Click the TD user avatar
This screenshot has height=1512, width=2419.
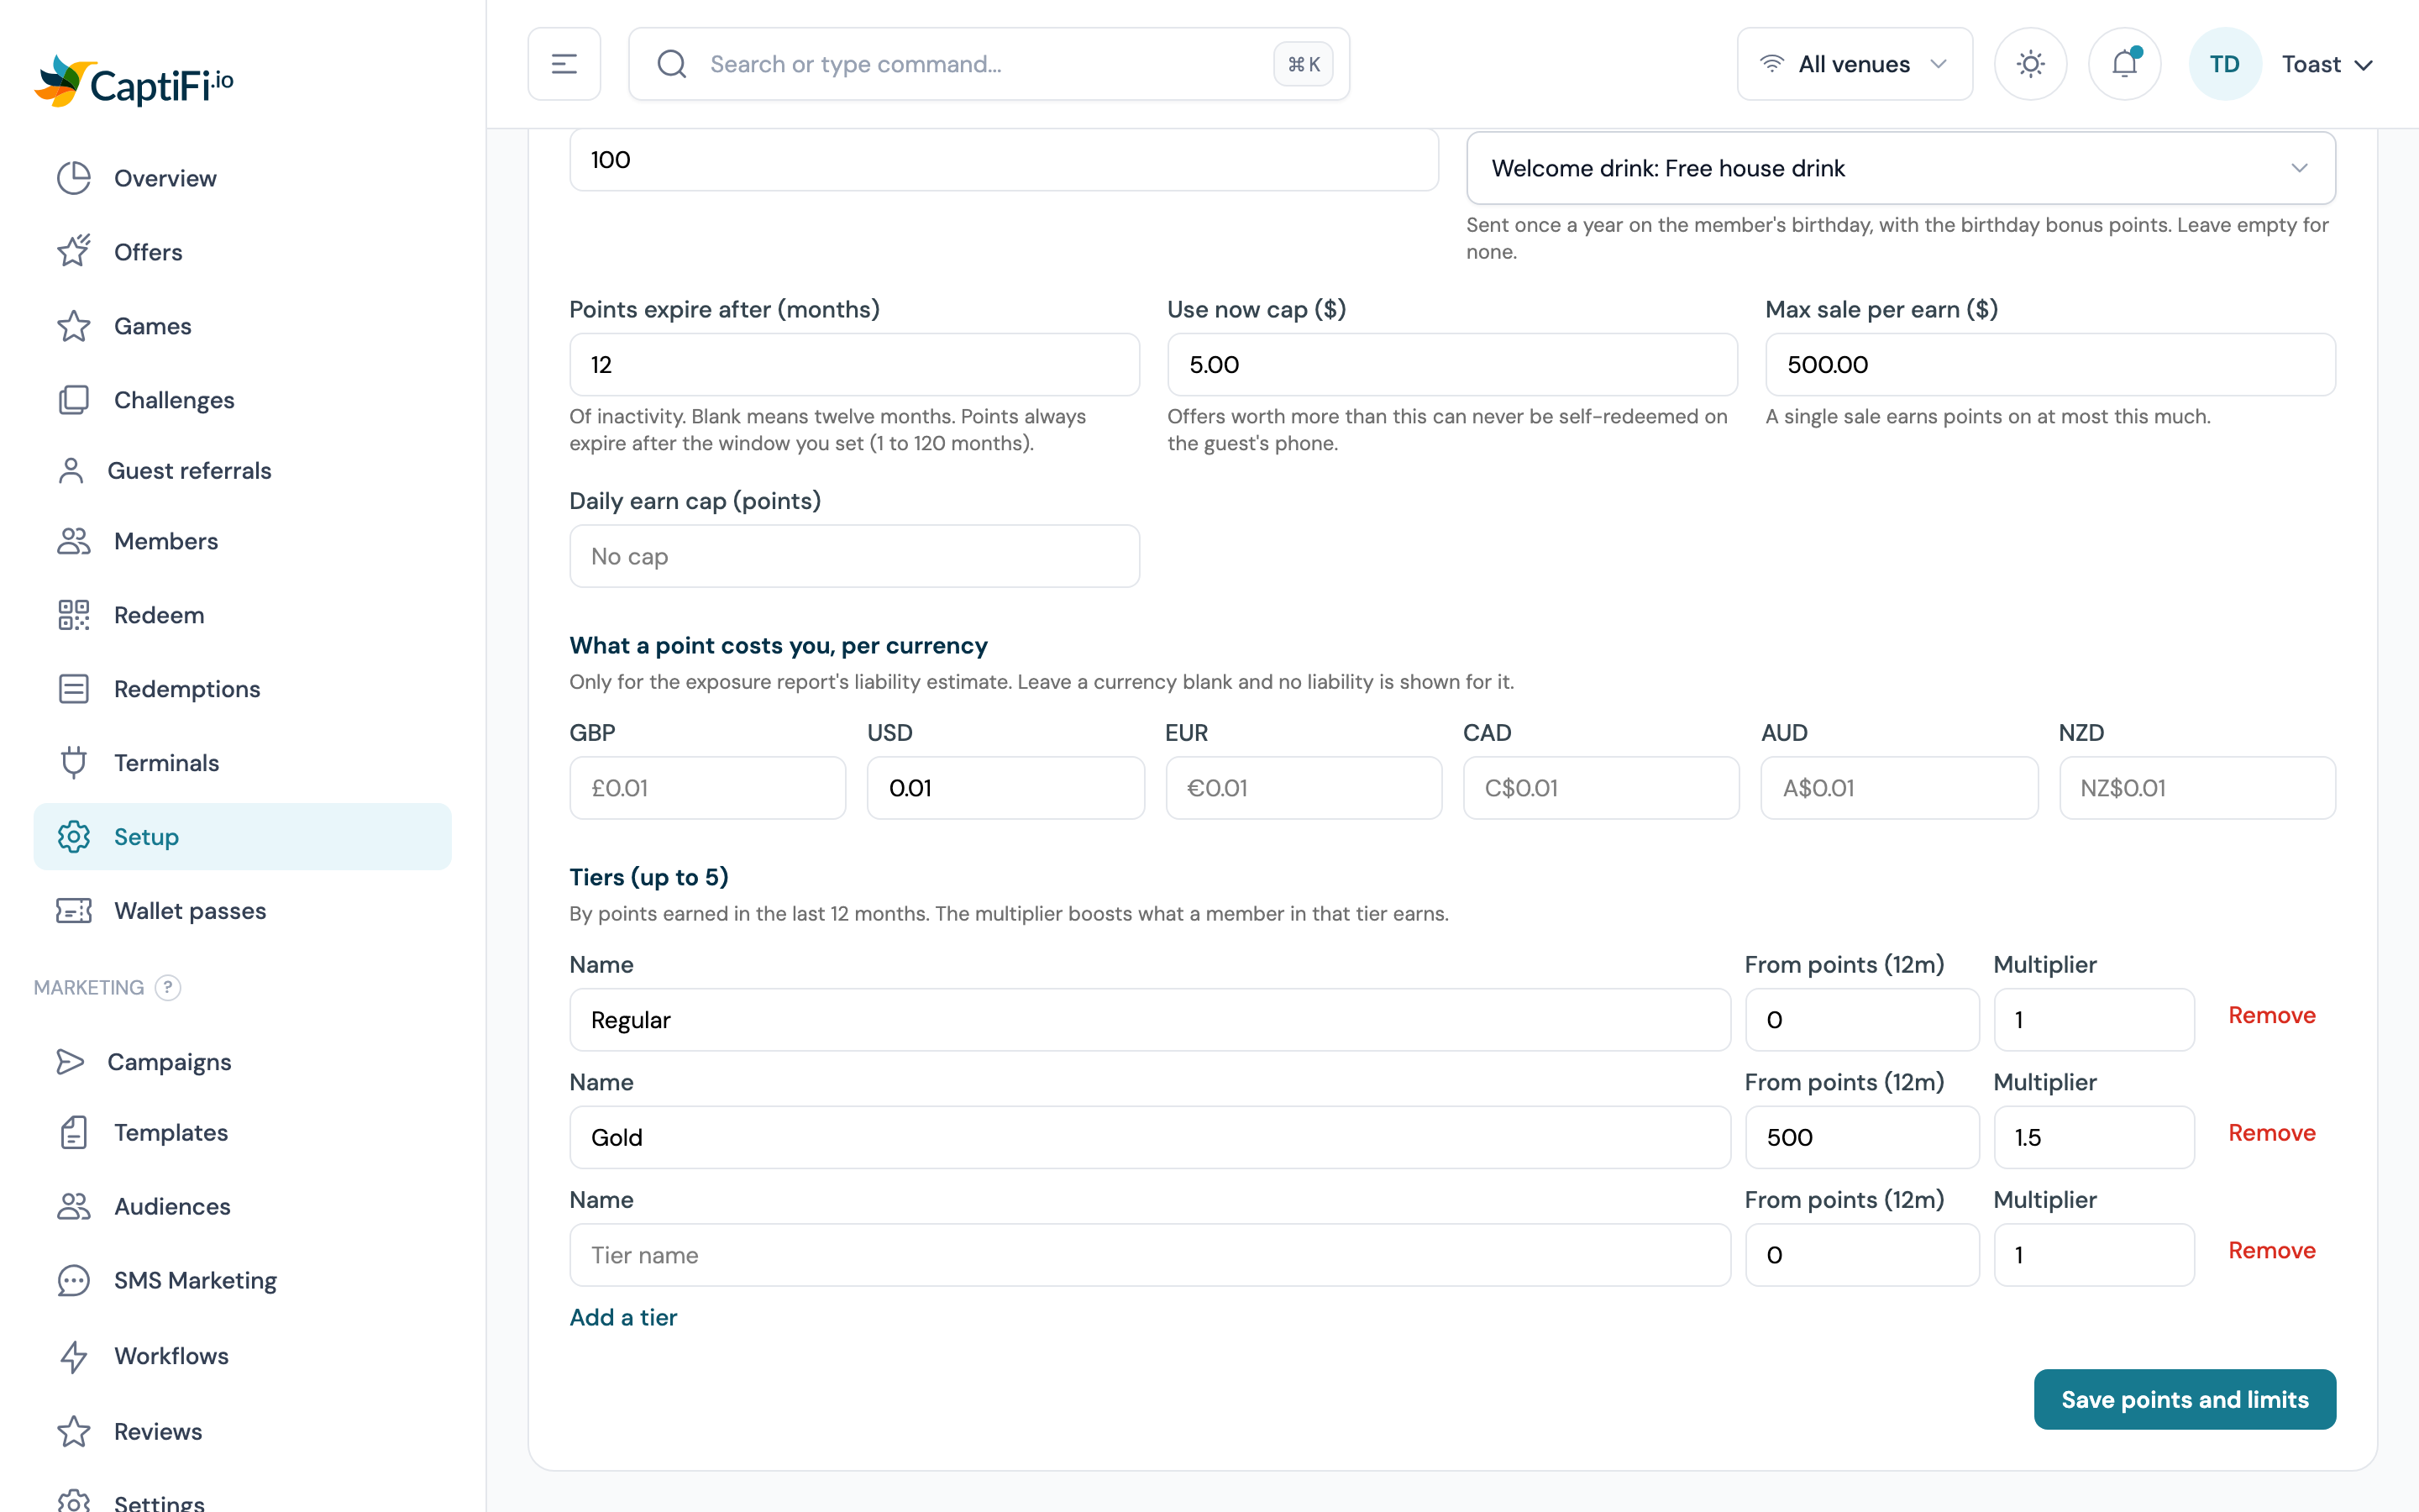pyautogui.click(x=2224, y=64)
